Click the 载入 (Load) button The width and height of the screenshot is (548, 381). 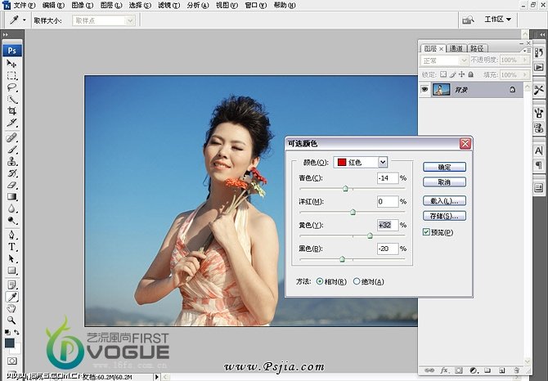[x=444, y=200]
